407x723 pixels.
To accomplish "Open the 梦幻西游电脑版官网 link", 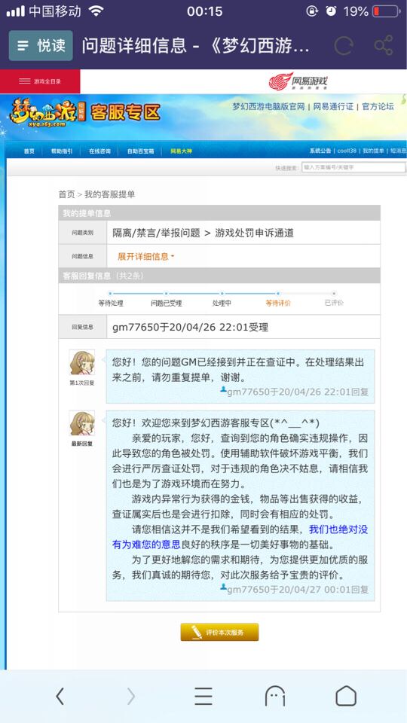I will (x=268, y=106).
